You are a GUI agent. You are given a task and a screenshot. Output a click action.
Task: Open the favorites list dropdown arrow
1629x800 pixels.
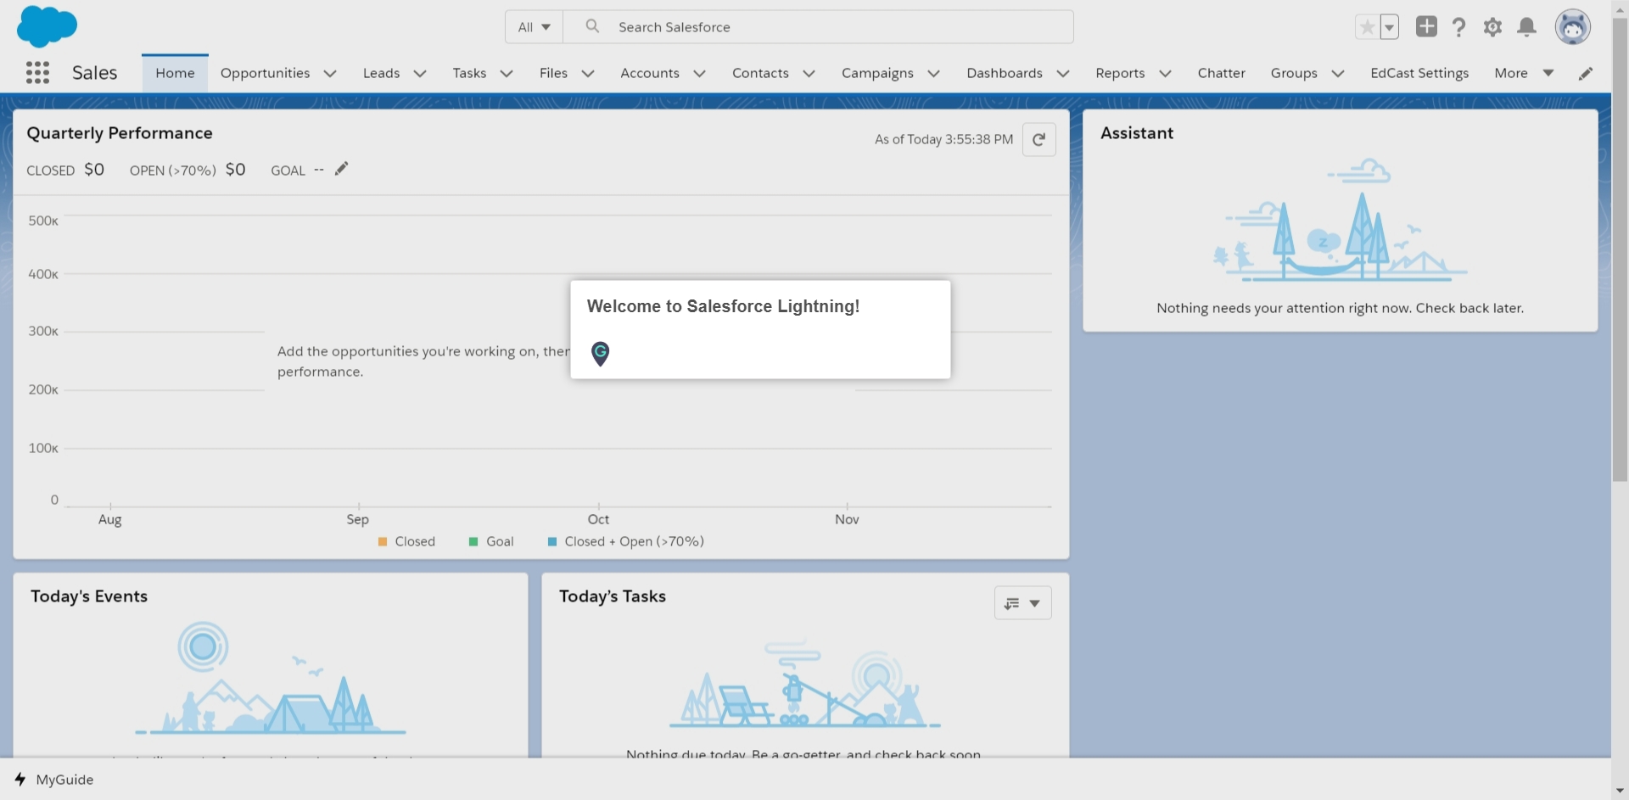(x=1389, y=27)
